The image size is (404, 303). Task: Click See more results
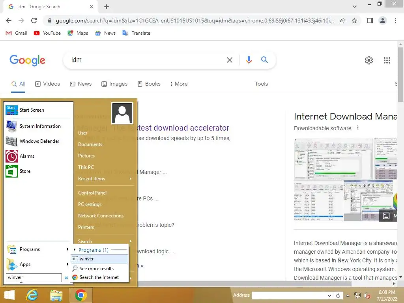[99, 268]
